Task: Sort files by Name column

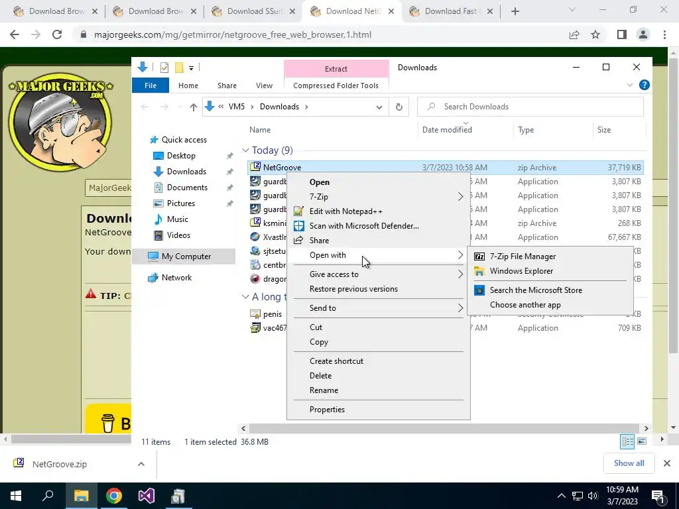Action: click(260, 130)
